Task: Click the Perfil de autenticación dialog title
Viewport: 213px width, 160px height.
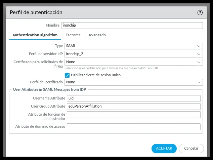Action: [36, 12]
